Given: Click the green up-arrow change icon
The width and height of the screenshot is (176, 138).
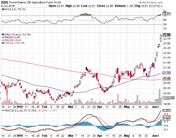Looking at the screenshot, I should point(161,6).
